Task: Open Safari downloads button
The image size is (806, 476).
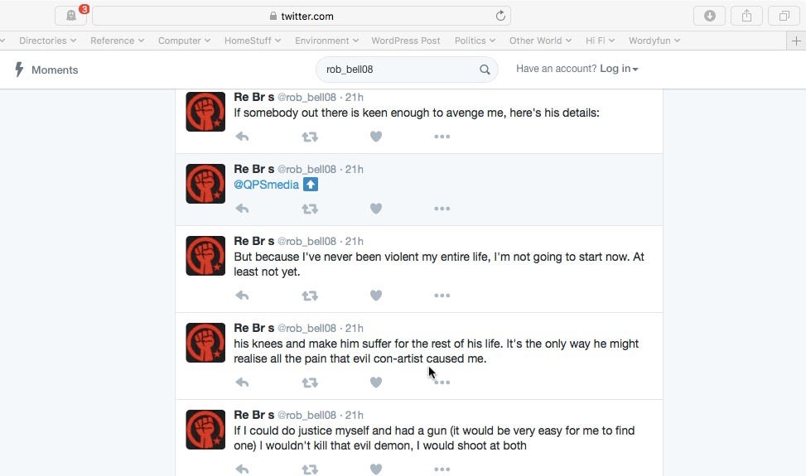Action: tap(709, 16)
